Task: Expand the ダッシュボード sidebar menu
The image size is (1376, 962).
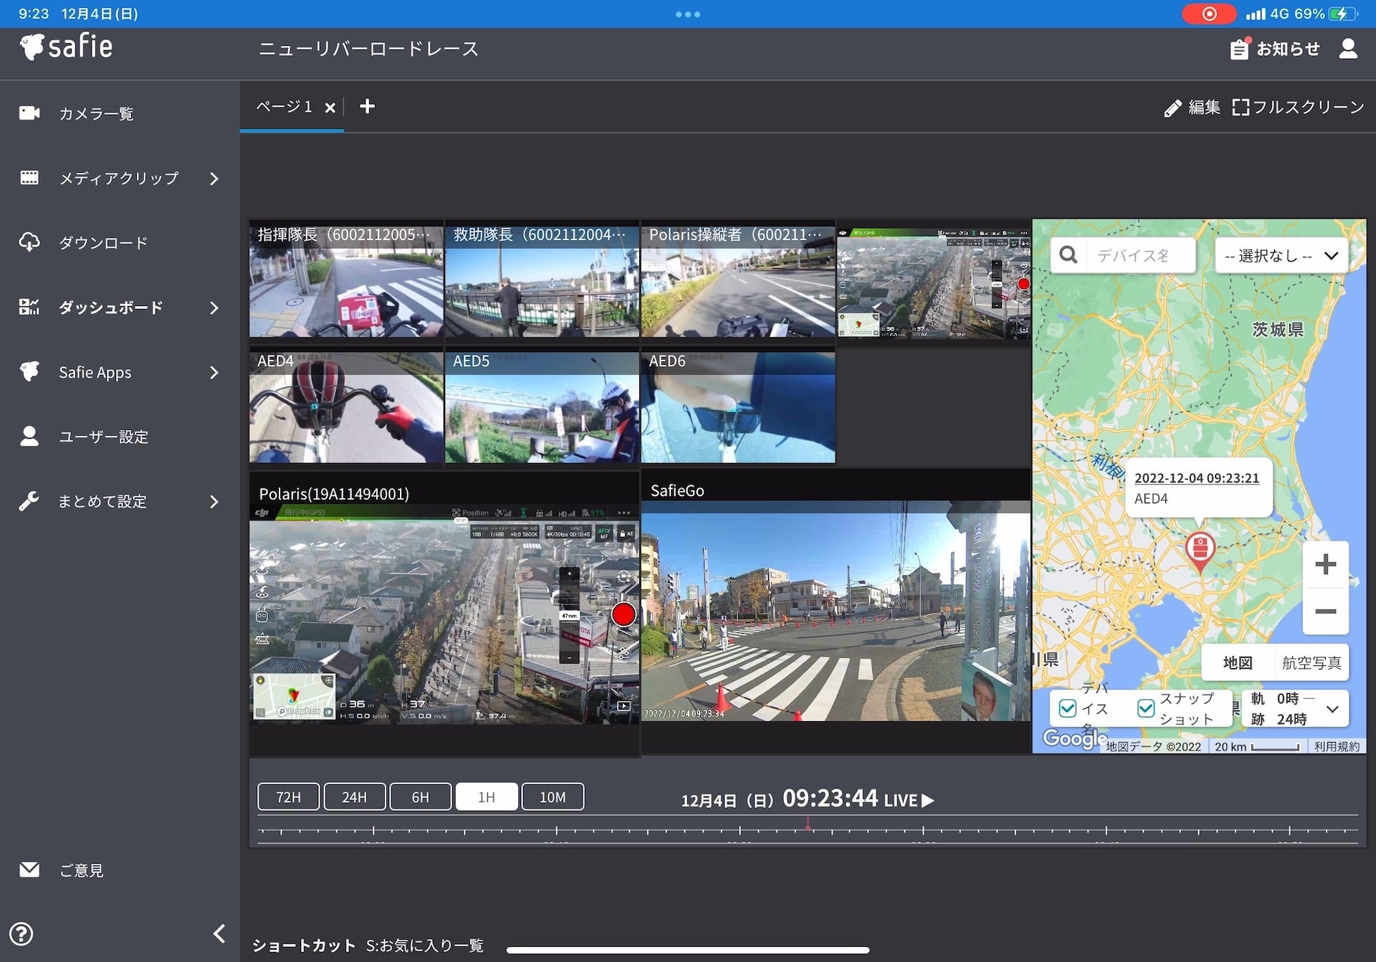Action: 214,308
